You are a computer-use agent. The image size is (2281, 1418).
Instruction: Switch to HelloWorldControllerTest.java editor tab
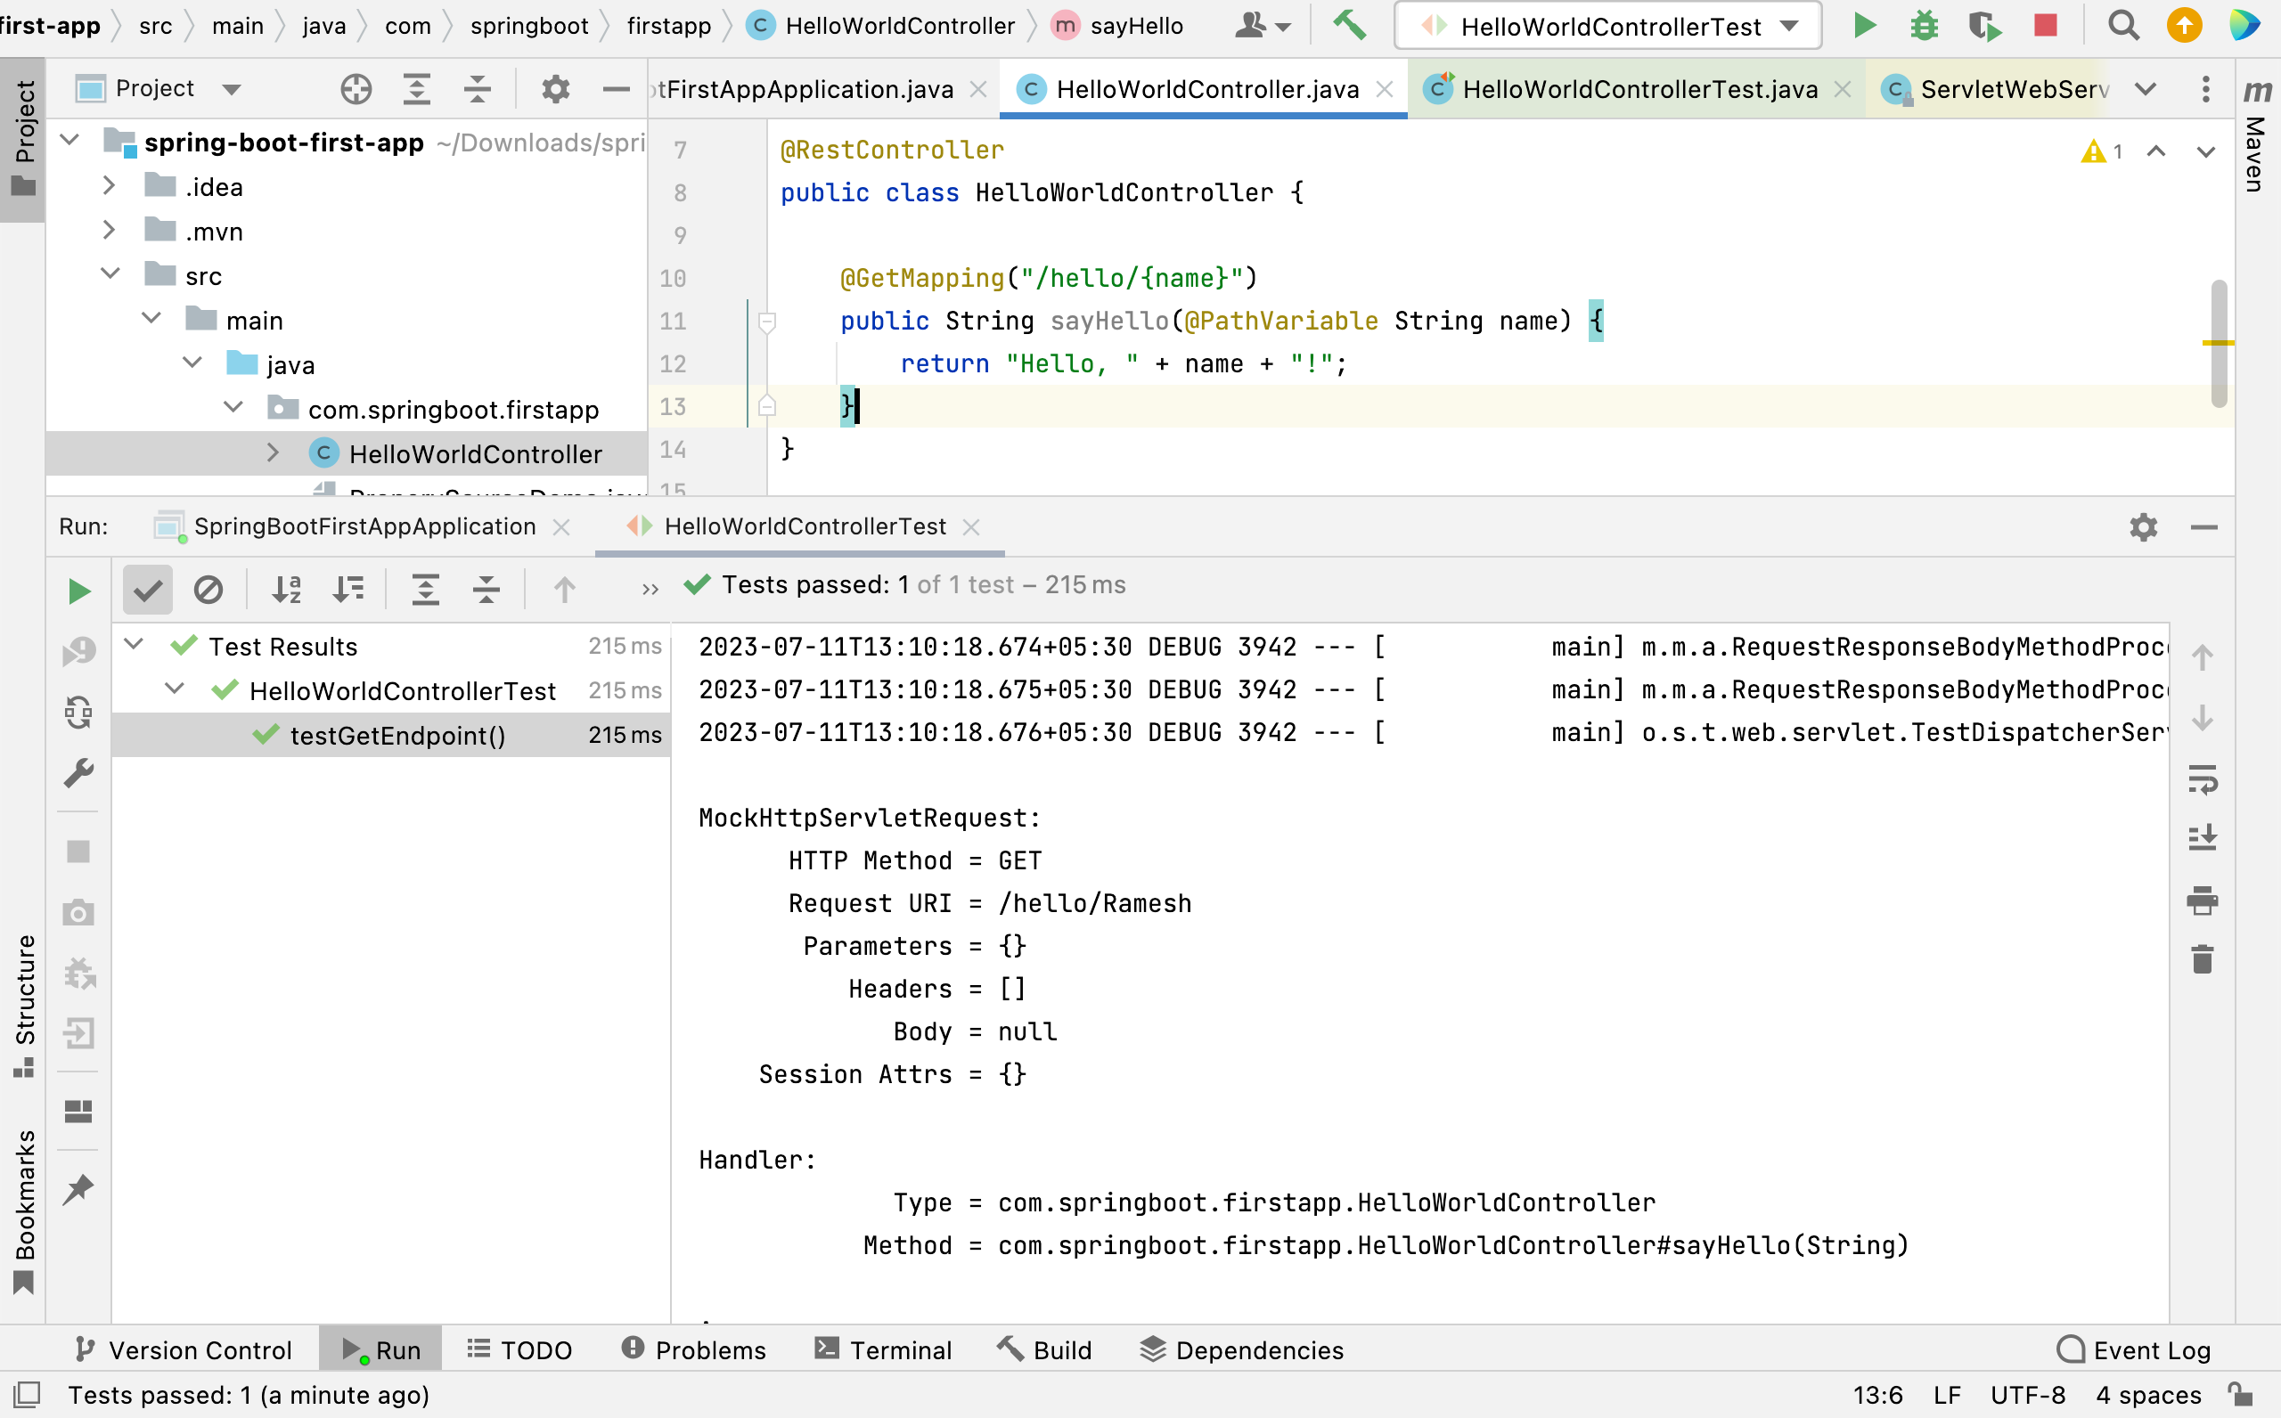(1637, 89)
